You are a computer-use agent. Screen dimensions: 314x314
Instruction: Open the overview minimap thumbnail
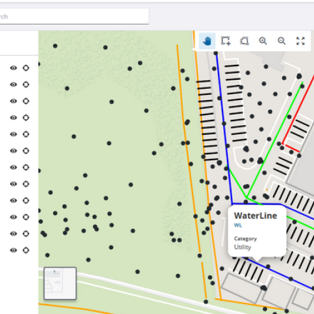coord(60,283)
